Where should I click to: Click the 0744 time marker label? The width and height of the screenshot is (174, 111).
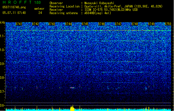(68, 24)
